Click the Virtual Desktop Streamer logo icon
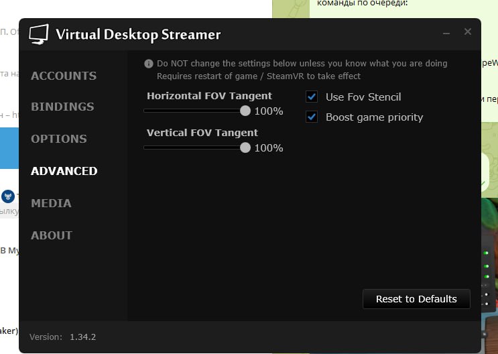This screenshot has width=498, height=354. coord(39,34)
